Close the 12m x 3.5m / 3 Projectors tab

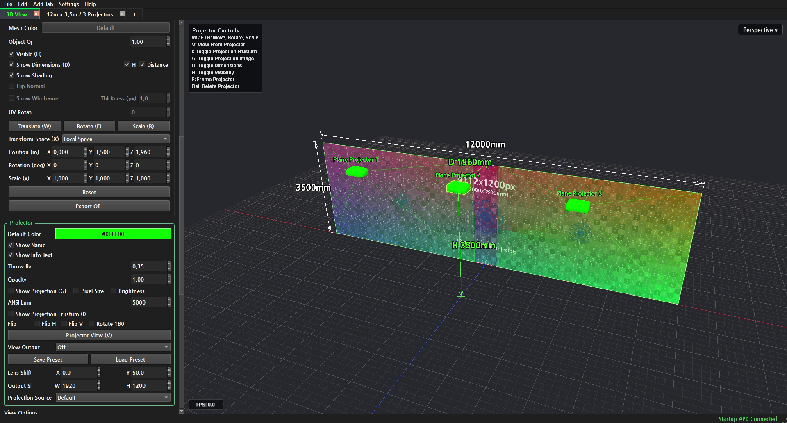pos(122,14)
